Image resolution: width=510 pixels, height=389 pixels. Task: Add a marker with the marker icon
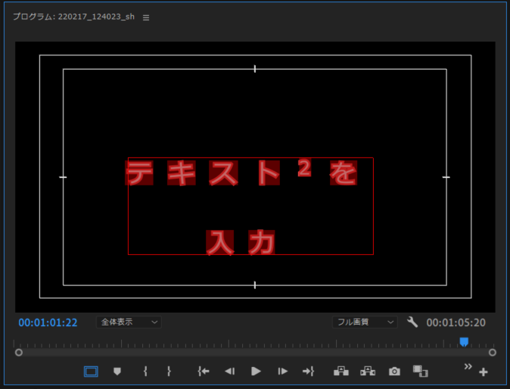pos(117,371)
